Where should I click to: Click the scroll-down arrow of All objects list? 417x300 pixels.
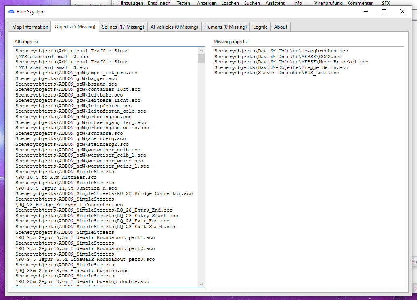coord(201,285)
